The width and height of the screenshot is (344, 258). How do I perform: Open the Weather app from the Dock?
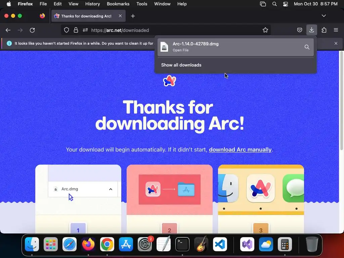point(266,244)
